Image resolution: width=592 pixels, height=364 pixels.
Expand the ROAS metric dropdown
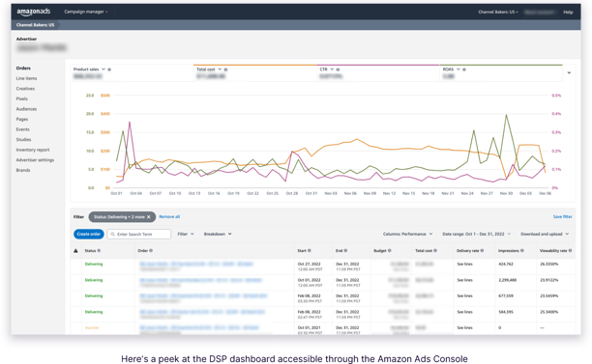pos(458,70)
